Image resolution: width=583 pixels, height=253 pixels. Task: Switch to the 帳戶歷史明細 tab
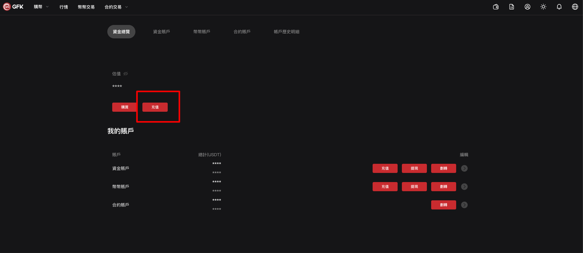coord(286,32)
